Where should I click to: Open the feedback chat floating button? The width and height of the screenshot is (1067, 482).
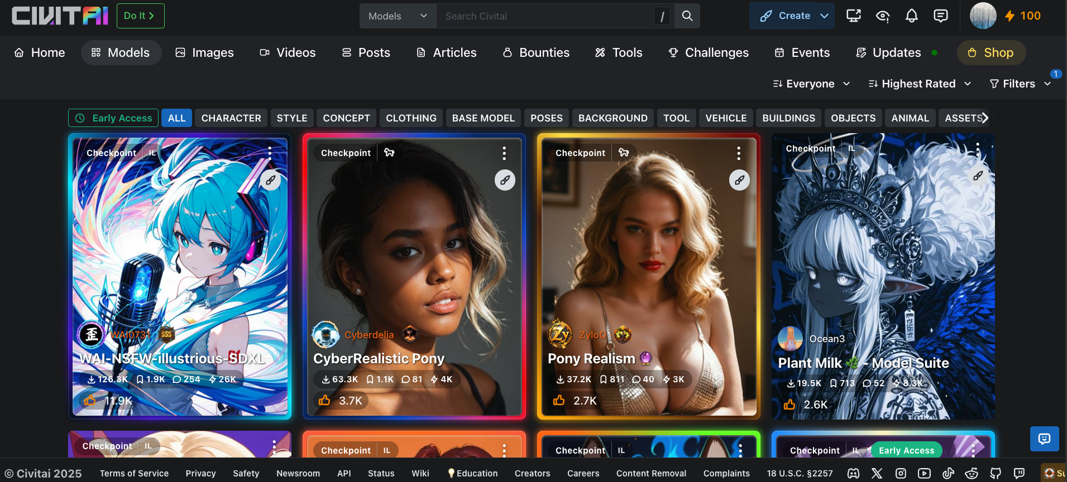point(1044,439)
